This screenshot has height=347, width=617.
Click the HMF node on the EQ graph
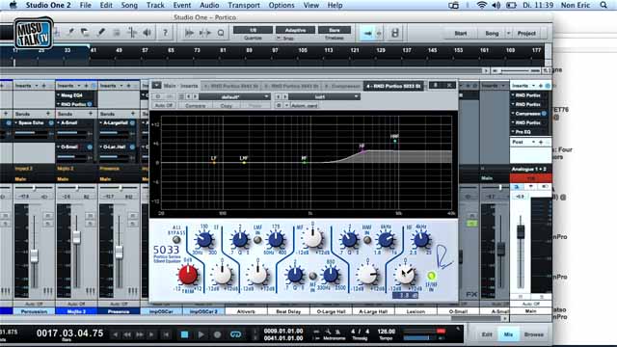395,141
